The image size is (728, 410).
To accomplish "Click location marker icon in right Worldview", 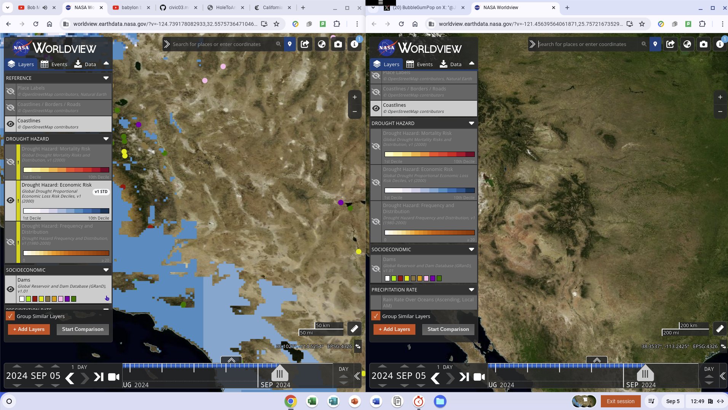I will (x=655, y=44).
